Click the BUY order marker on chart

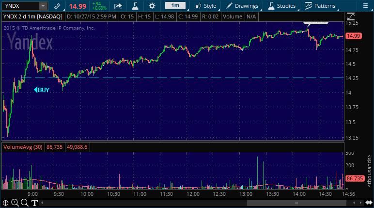pyautogui.click(x=42, y=90)
